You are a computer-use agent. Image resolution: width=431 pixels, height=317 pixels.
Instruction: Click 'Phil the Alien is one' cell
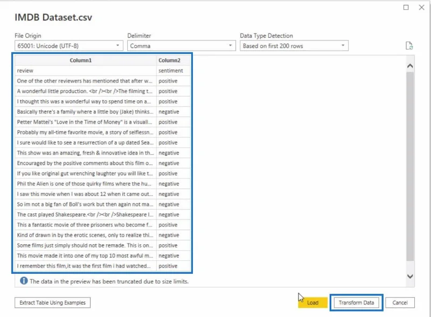tap(86, 183)
